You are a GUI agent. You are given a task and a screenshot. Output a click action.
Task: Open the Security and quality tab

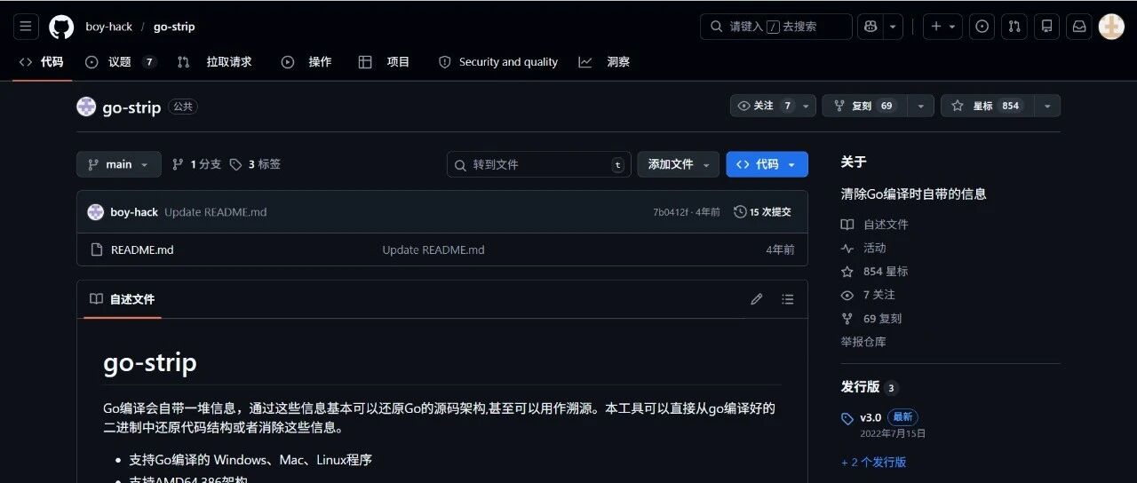[498, 62]
